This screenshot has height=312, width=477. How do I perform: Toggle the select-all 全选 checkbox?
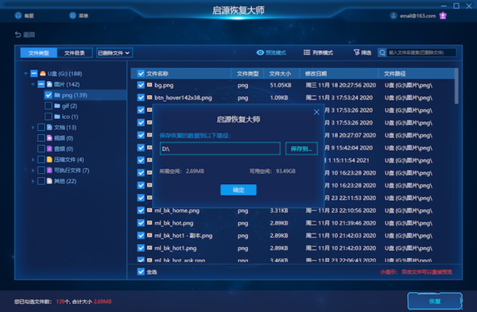pyautogui.click(x=141, y=272)
